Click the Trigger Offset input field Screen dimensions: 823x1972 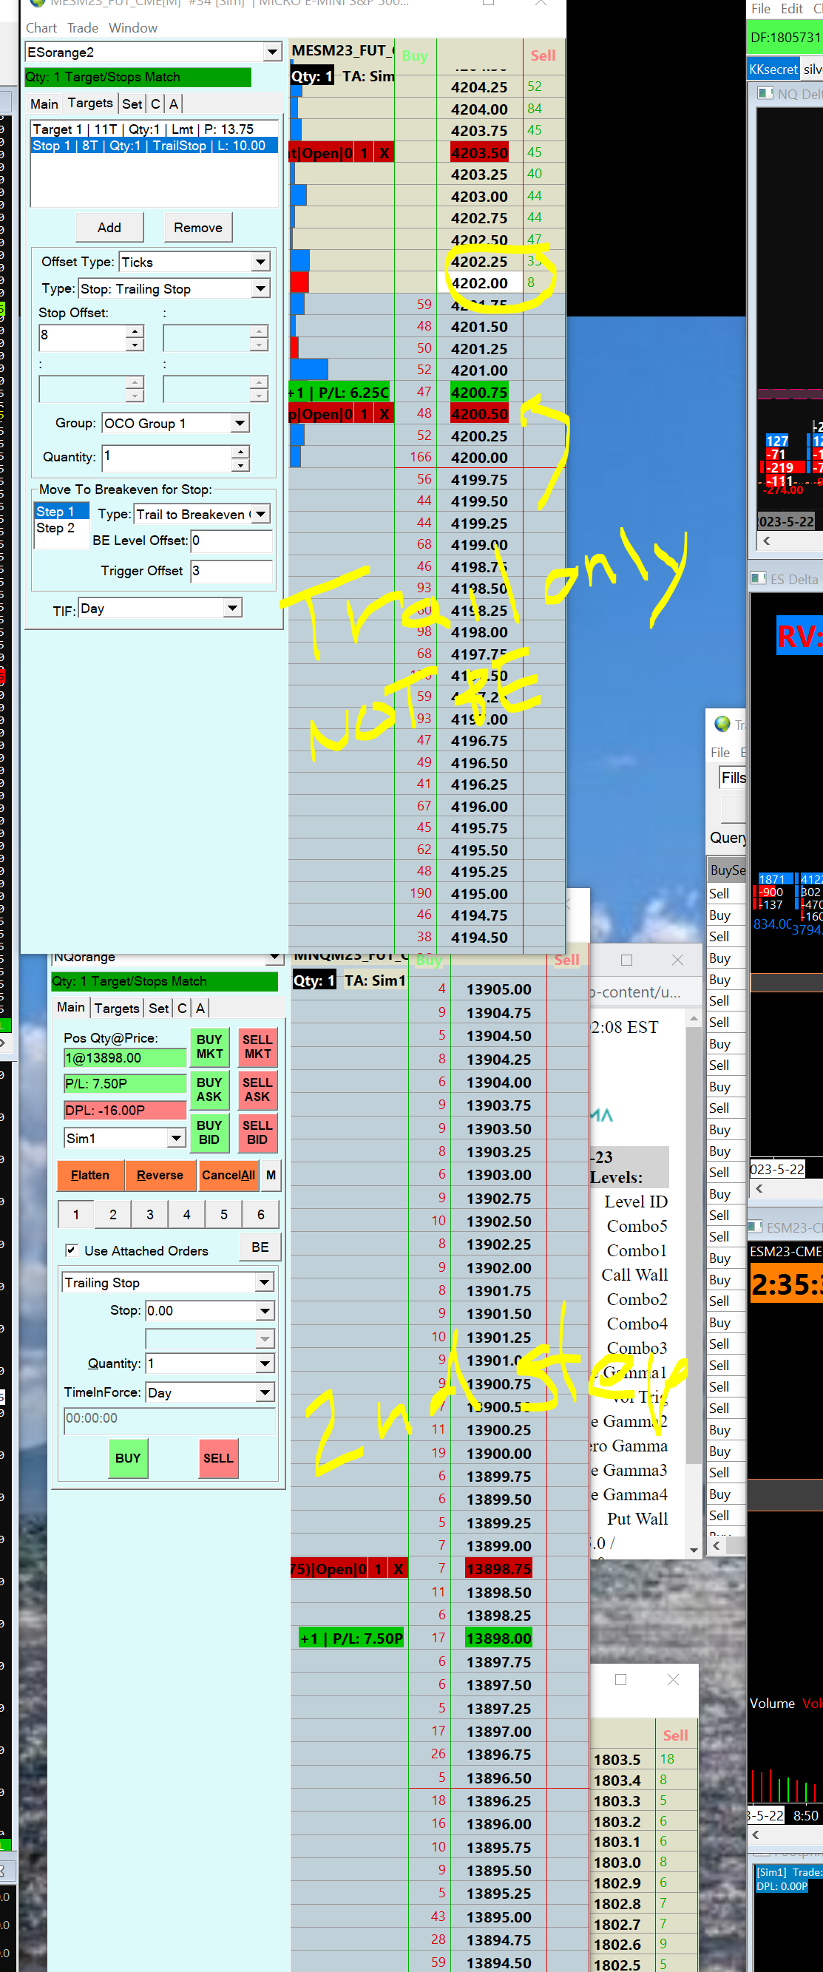coord(231,571)
